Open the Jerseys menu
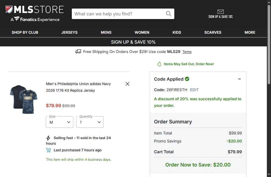Screen dimensions: 271x177 (70, 32)
